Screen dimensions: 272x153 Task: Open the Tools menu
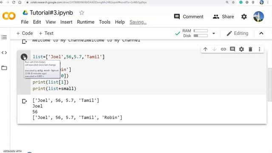[x=105, y=22]
